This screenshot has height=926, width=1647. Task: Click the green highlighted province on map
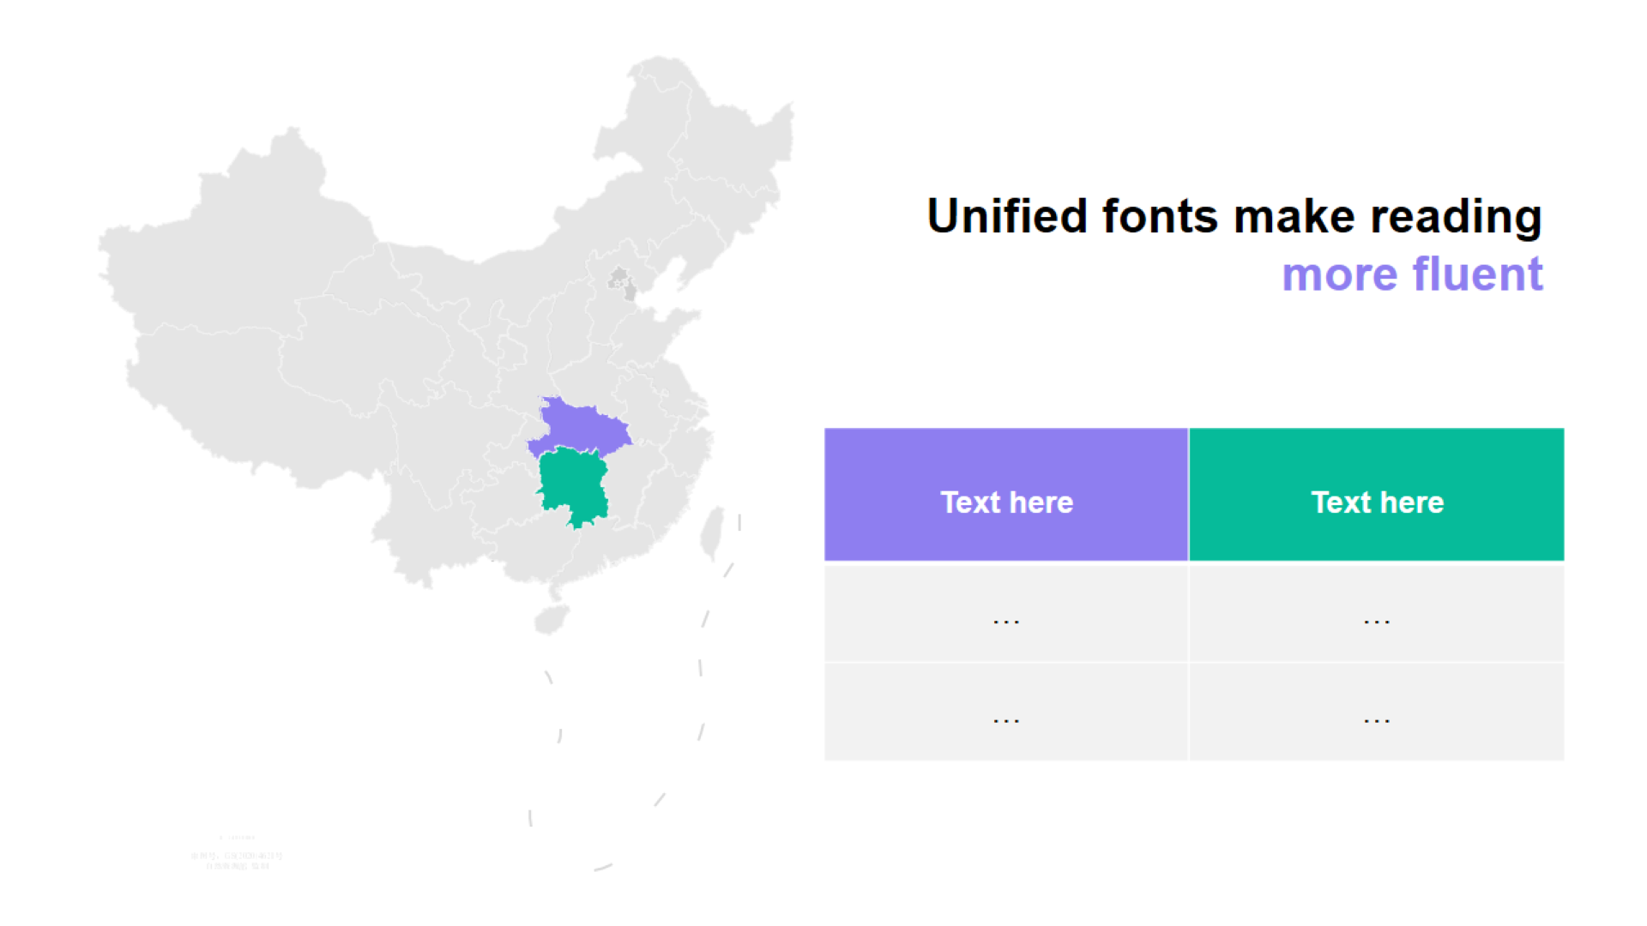click(x=572, y=485)
